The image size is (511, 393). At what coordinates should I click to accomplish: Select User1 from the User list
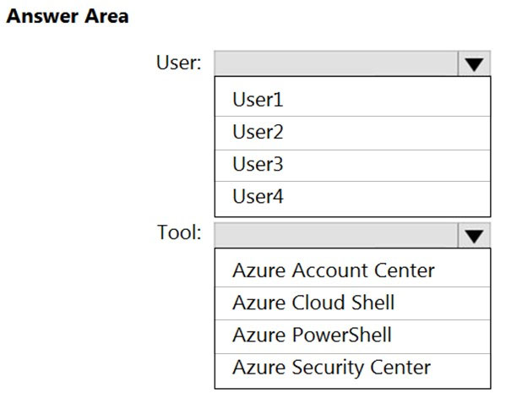[258, 100]
